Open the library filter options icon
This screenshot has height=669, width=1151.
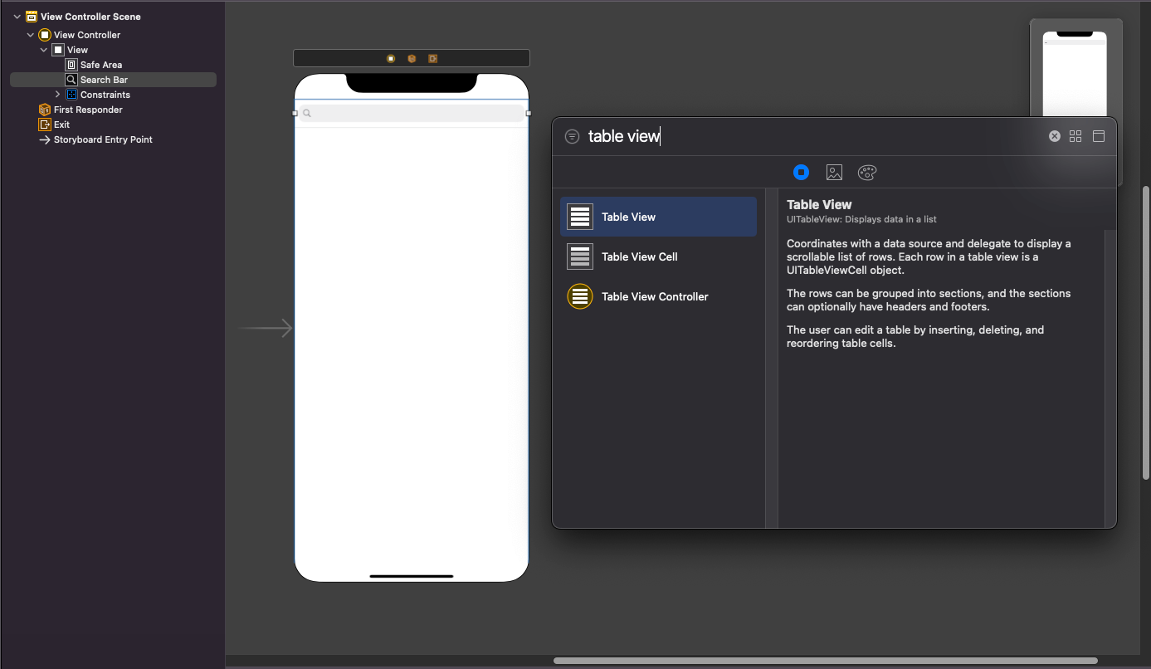(x=572, y=136)
